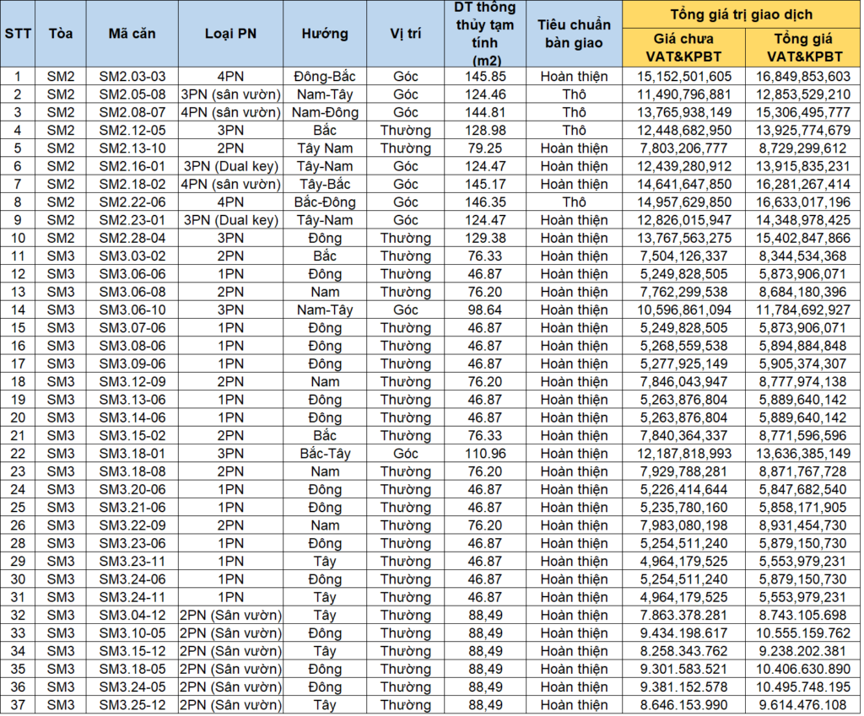This screenshot has height=716, width=864.
Task: Click area value 110.96
Action: pos(485,454)
